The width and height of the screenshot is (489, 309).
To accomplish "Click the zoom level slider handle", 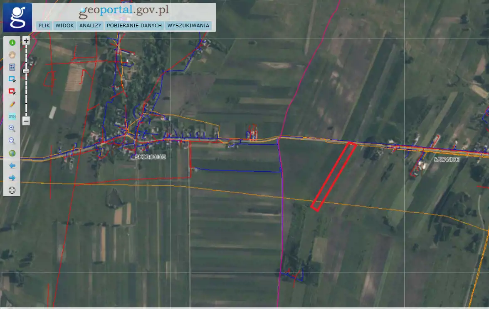I will click(26, 71).
